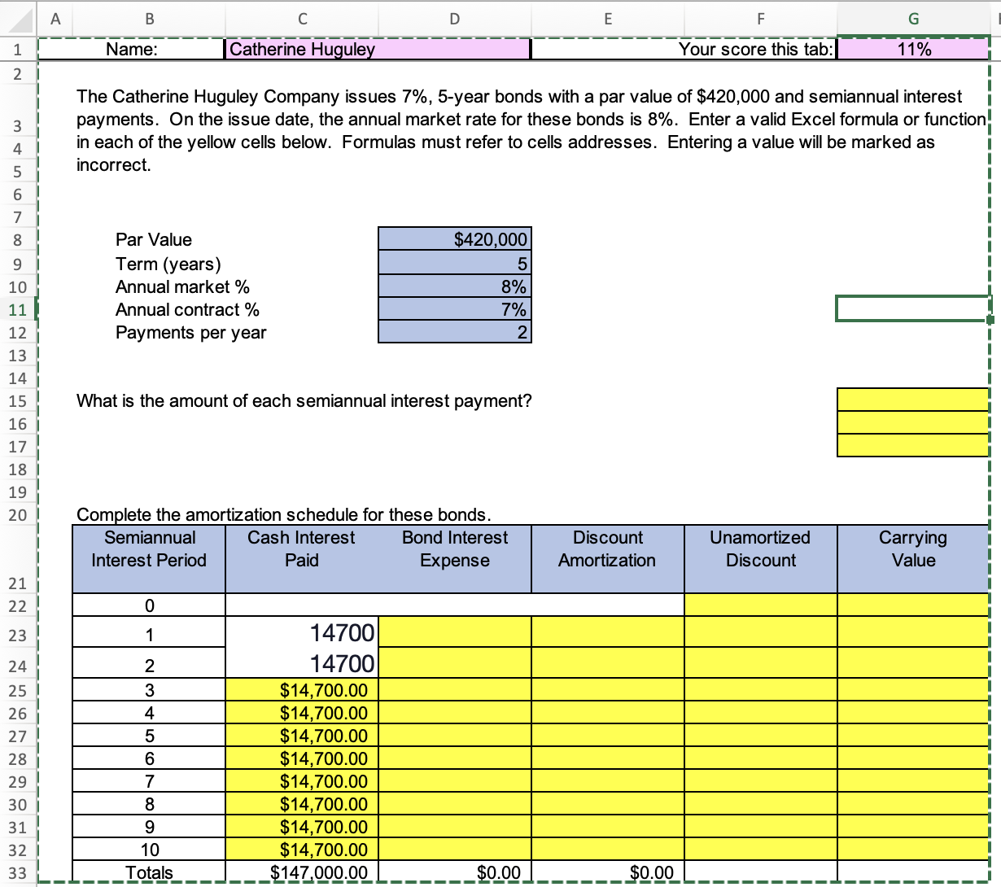Click the Carrying Value cell for period 10
The image size is (1001, 887).
click(x=913, y=850)
